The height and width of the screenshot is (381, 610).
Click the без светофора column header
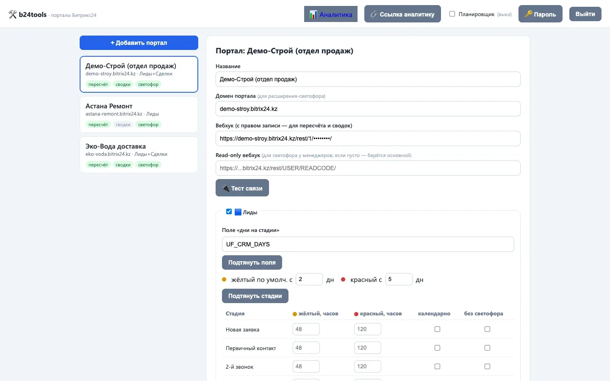click(x=483, y=314)
